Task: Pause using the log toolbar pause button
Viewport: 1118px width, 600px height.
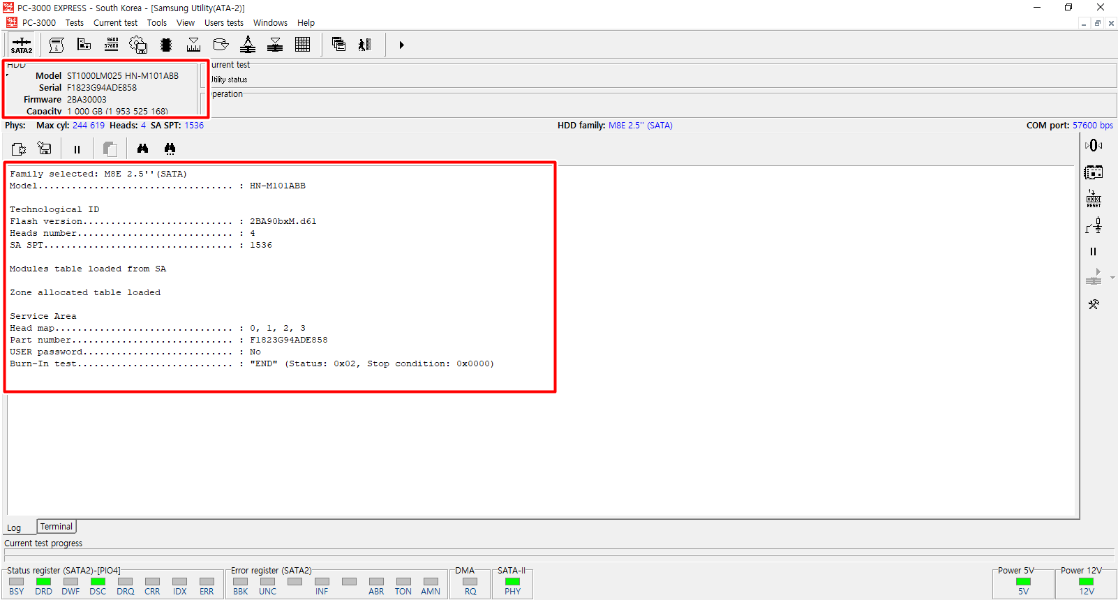Action: (x=77, y=149)
